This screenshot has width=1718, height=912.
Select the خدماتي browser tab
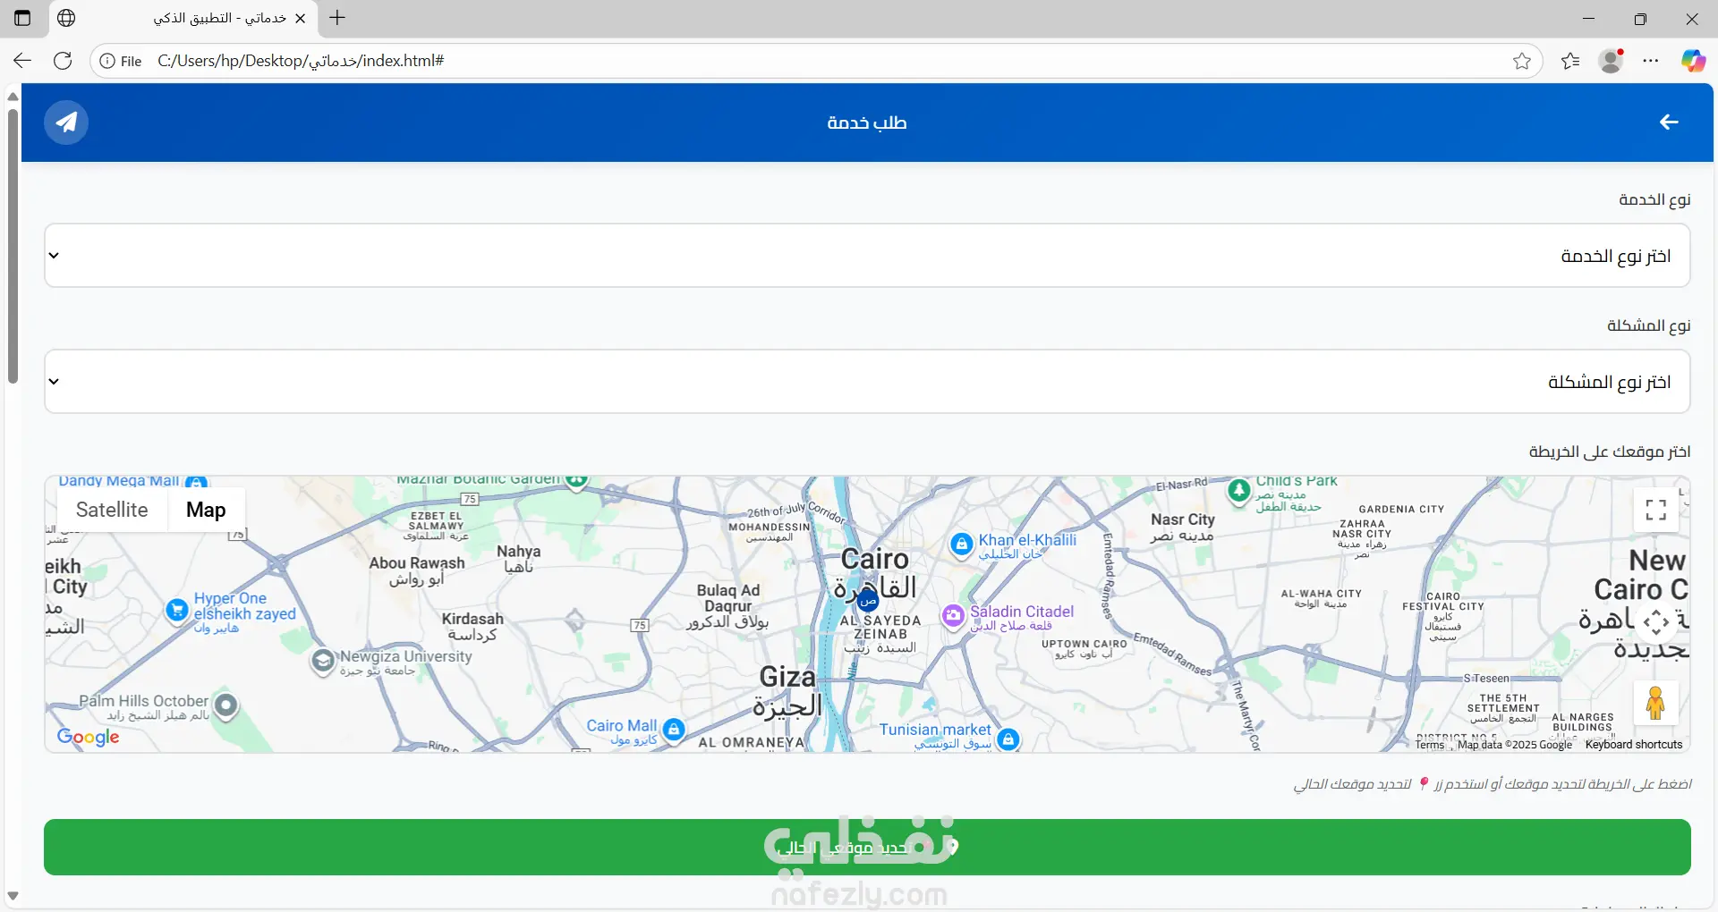185,18
